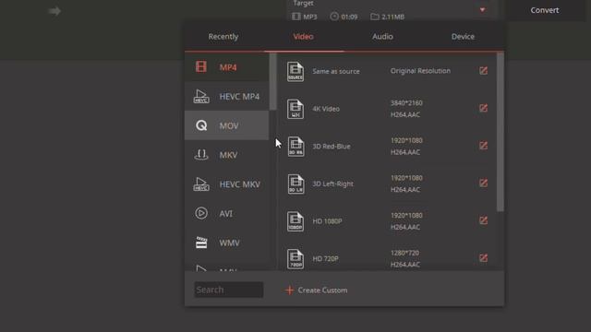Click the preset list scrollbar
The image size is (591, 332).
[x=501, y=132]
